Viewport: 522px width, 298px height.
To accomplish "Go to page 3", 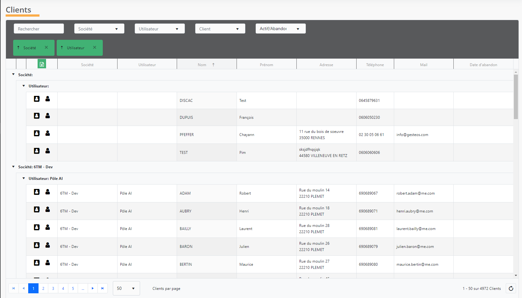I will pyautogui.click(x=53, y=288).
